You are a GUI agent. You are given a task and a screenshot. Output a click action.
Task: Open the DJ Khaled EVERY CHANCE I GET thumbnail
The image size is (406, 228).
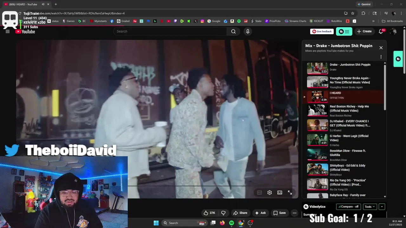coord(318,125)
